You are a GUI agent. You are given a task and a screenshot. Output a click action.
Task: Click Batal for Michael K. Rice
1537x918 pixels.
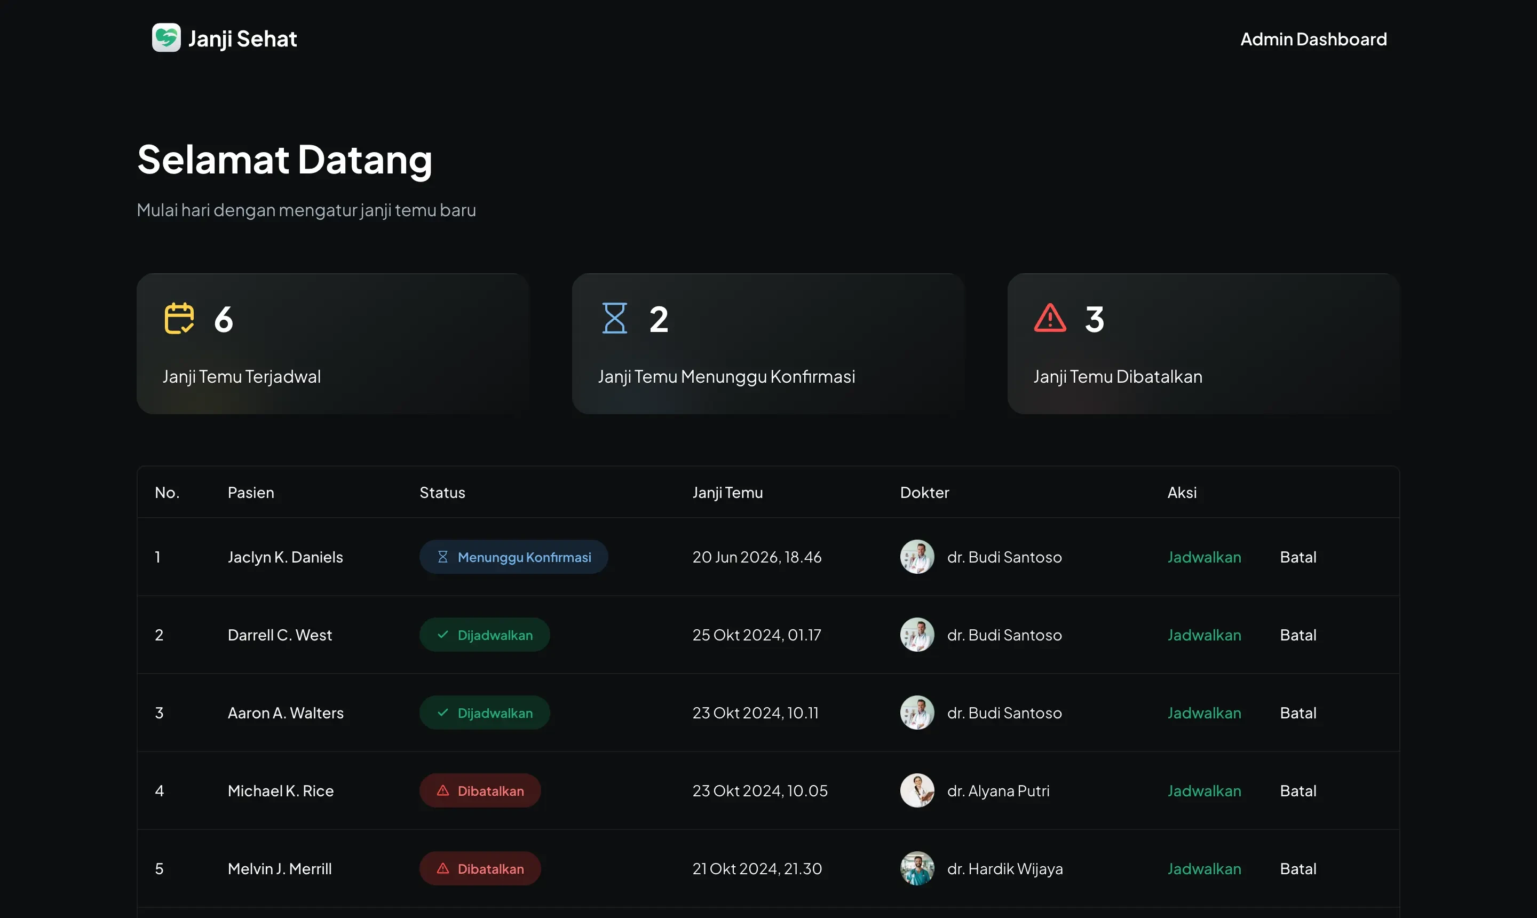point(1298,791)
